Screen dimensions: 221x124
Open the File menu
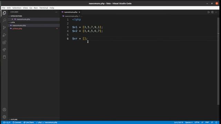pos(3,8)
